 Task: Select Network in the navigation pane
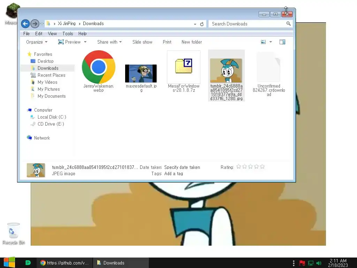click(x=42, y=138)
